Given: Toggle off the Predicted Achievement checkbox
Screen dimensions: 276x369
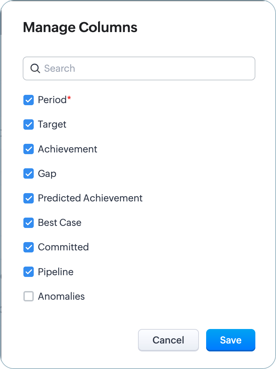Looking at the screenshot, I should (x=29, y=198).
